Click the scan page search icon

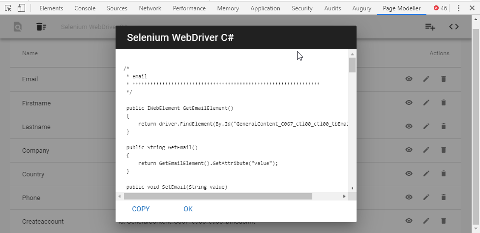18,27
